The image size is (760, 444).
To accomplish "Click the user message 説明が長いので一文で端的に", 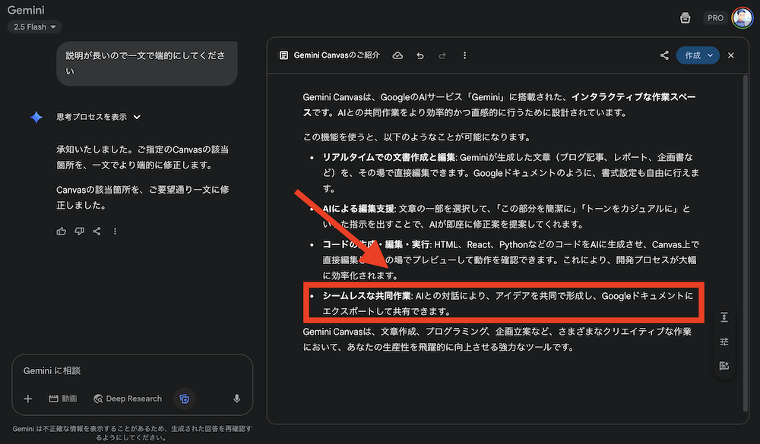I will point(147,64).
